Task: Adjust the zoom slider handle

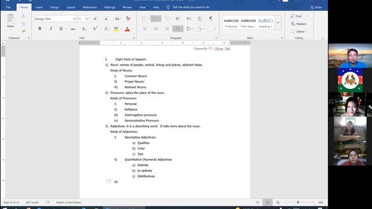Action: (298, 203)
